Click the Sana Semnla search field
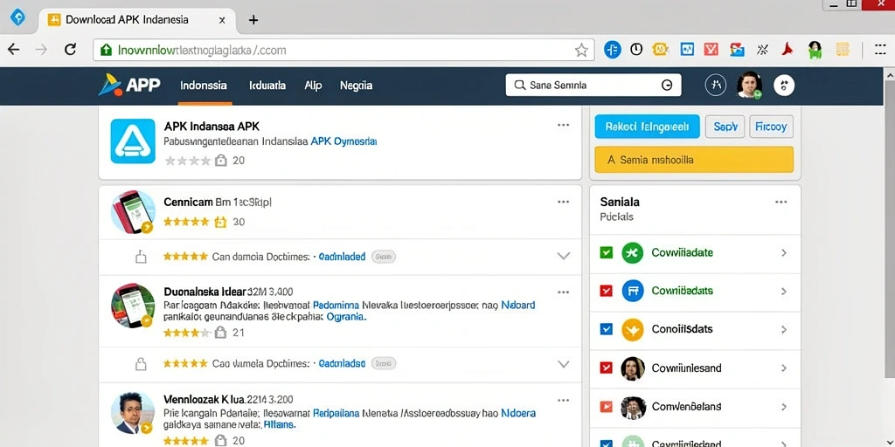895x447 pixels. (x=593, y=85)
